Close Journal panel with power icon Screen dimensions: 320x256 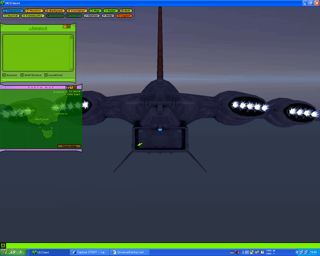pos(68,26)
